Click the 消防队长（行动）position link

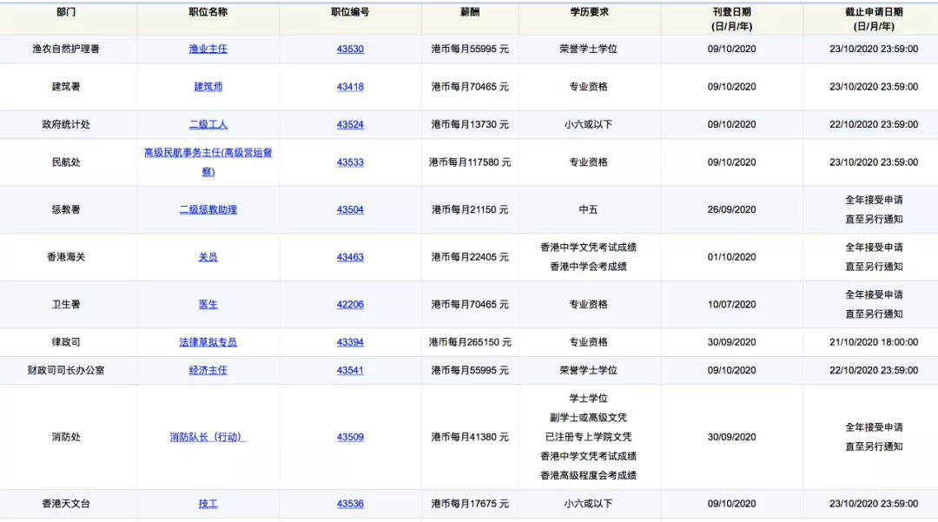(x=208, y=437)
